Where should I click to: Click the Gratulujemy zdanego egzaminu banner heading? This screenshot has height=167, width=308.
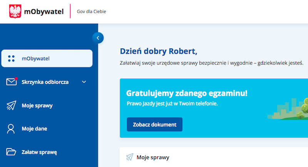187,93
